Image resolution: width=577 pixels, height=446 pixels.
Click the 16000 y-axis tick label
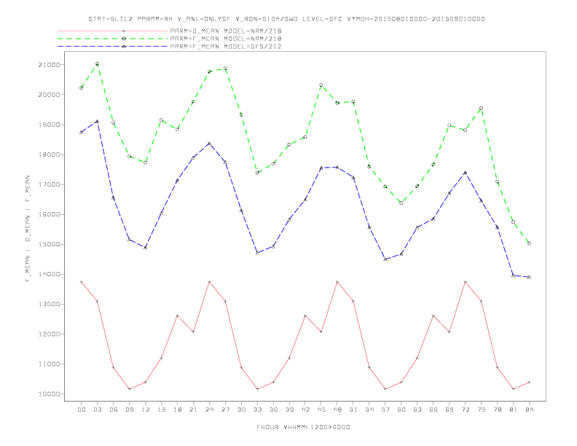(49, 214)
